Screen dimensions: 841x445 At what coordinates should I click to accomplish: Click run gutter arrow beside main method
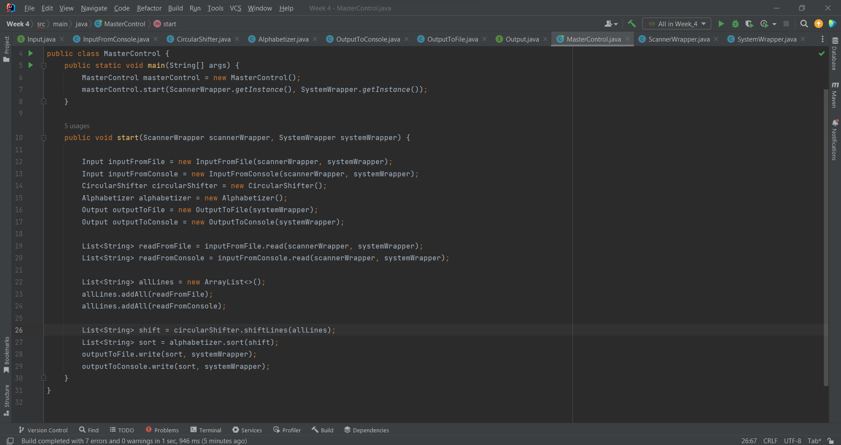[31, 65]
